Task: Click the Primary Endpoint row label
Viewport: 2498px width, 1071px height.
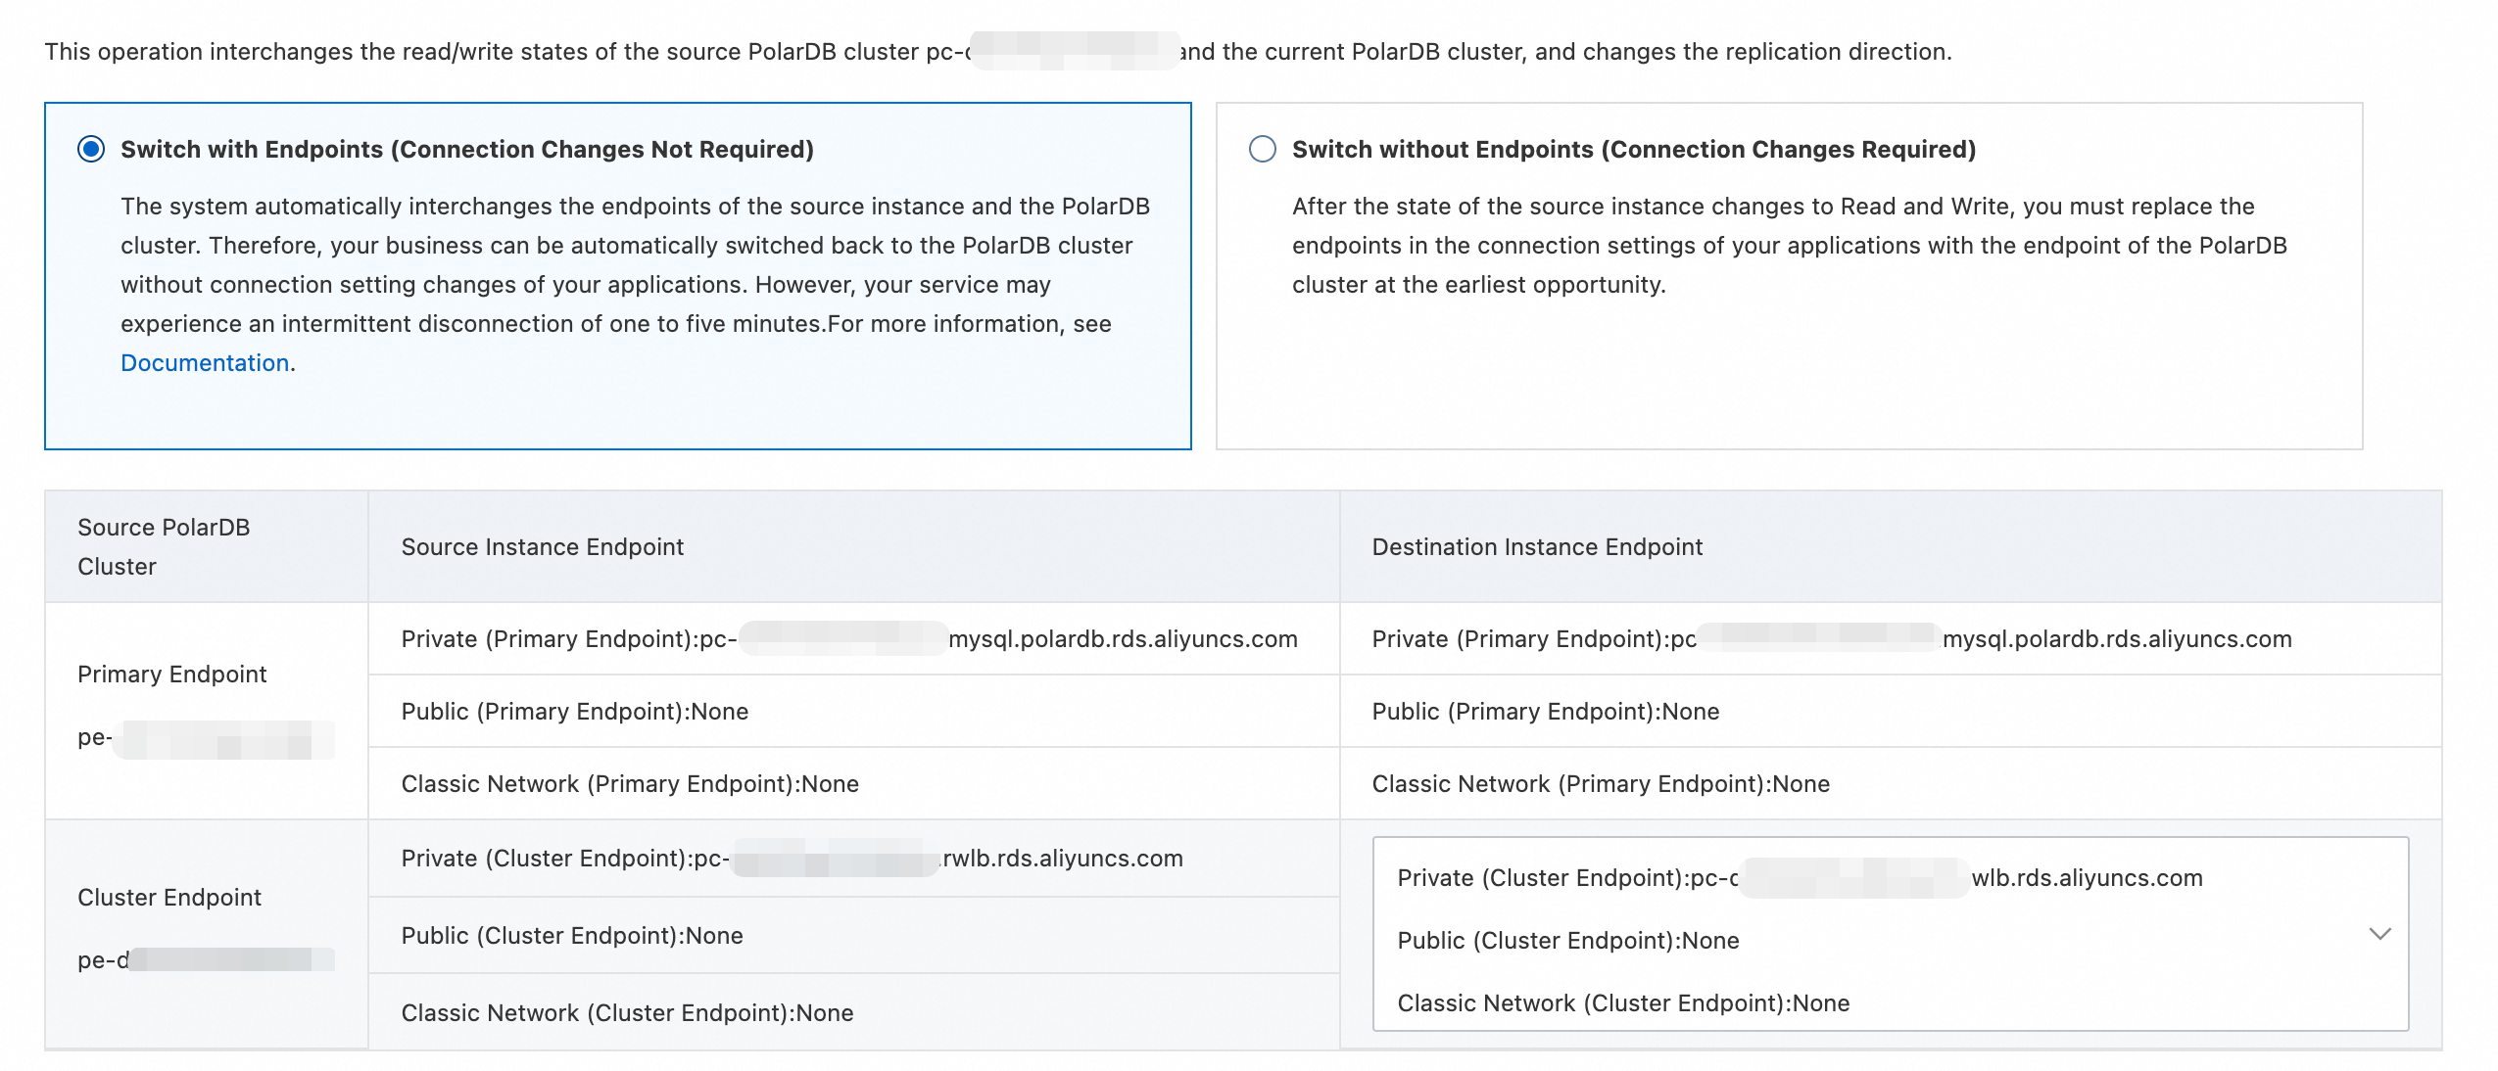Action: pos(171,675)
